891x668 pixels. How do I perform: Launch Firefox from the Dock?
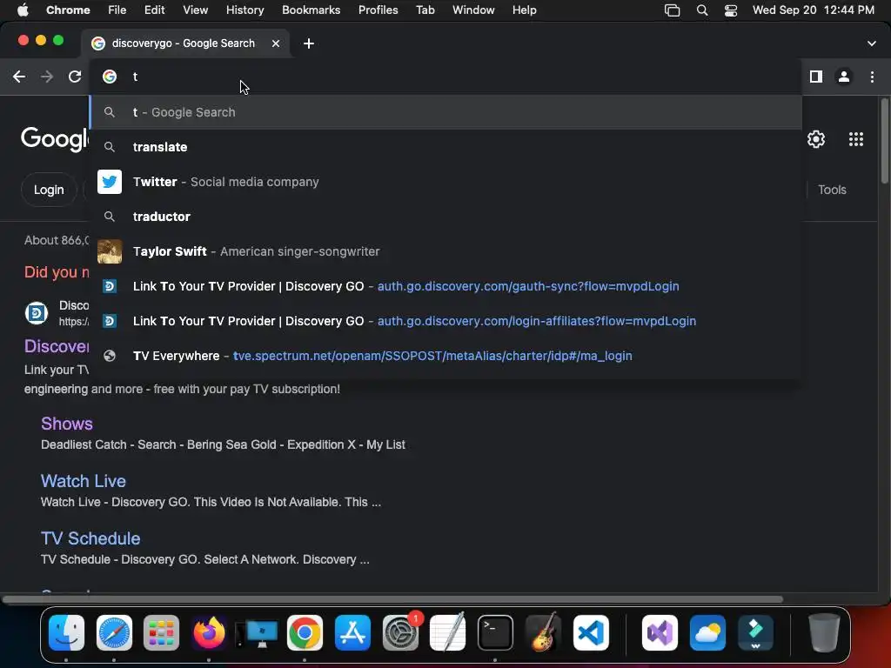point(209,633)
